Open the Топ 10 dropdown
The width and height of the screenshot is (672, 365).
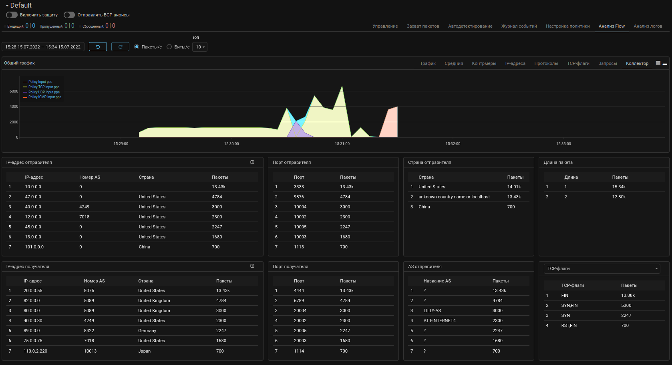[x=200, y=47]
